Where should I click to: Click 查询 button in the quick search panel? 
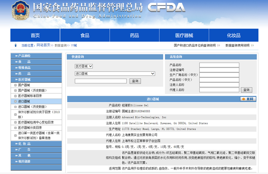pyautogui.click(x=135, y=81)
